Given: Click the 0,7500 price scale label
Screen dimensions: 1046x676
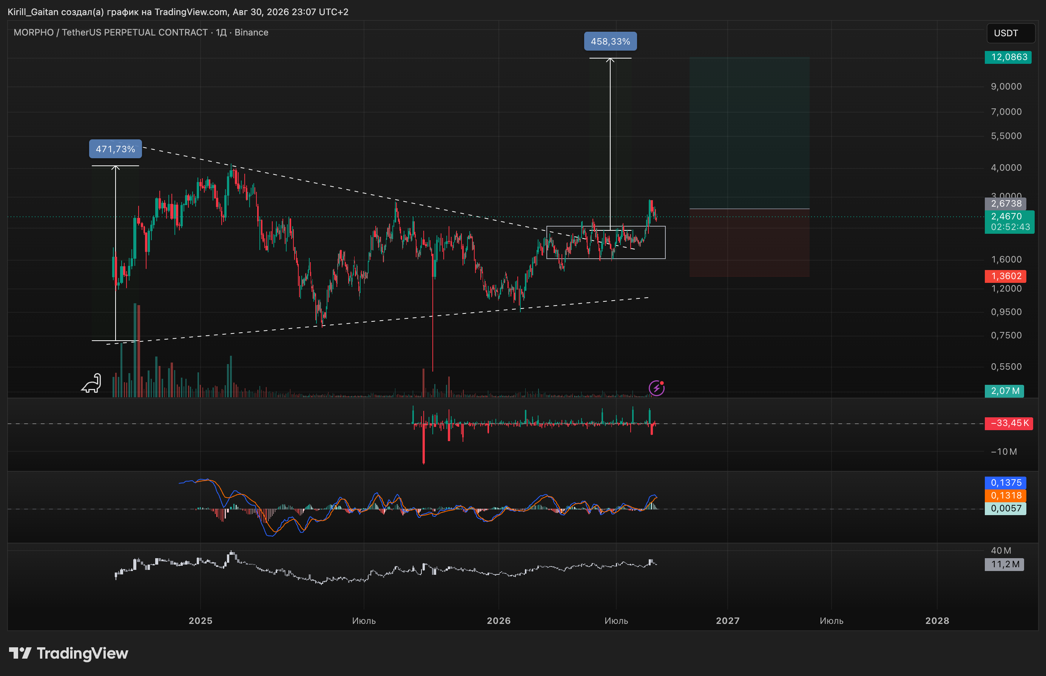Looking at the screenshot, I should [1006, 335].
